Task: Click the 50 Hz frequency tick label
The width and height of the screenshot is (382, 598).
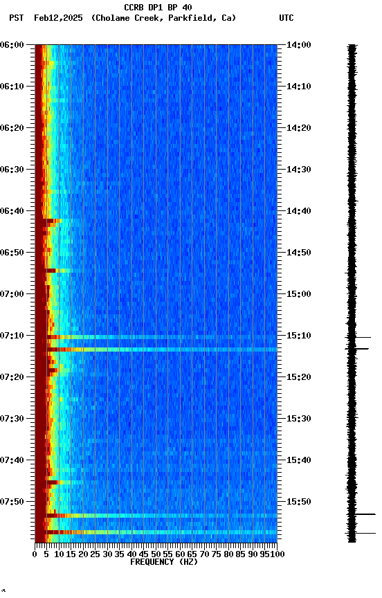Action: point(156,555)
